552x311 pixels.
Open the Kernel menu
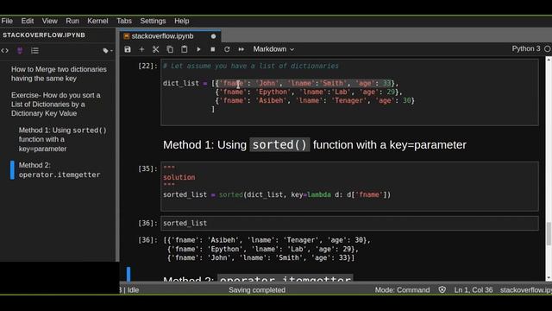tap(97, 21)
